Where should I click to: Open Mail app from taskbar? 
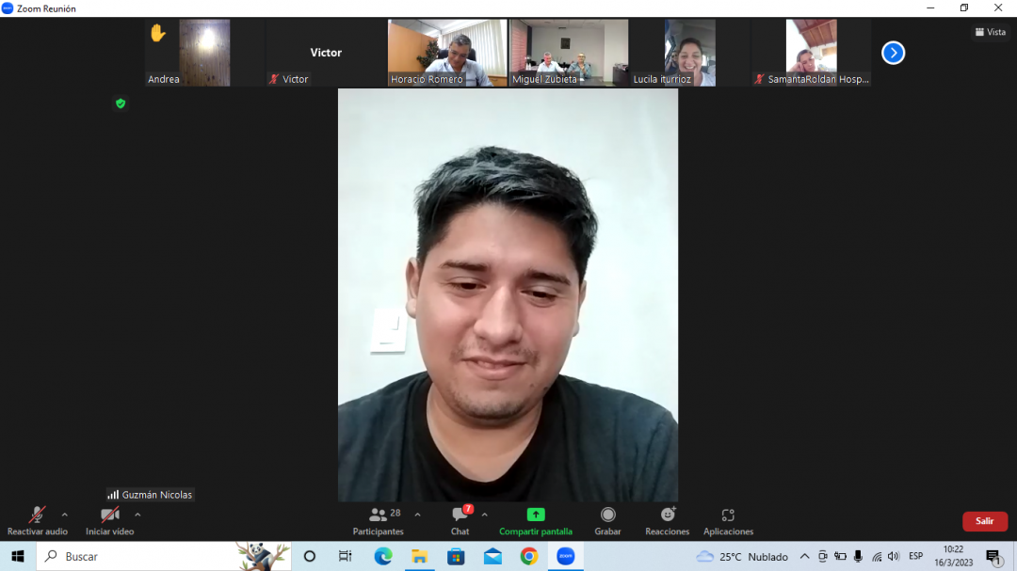pyautogui.click(x=492, y=556)
